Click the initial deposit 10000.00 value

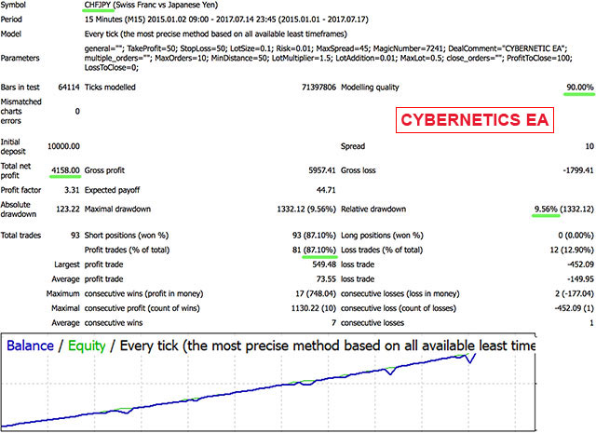pyautogui.click(x=62, y=147)
